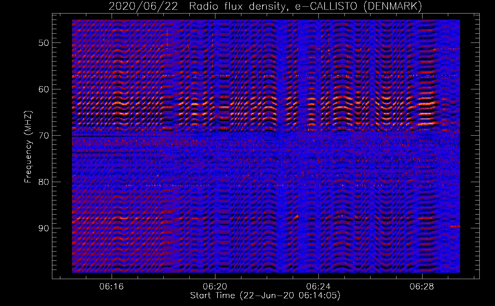The width and height of the screenshot is (495, 306).
Task: Click the '06:28' time tick label
Action: tap(422, 287)
